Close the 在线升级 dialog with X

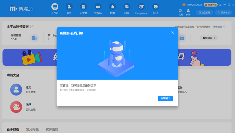tap(173, 33)
